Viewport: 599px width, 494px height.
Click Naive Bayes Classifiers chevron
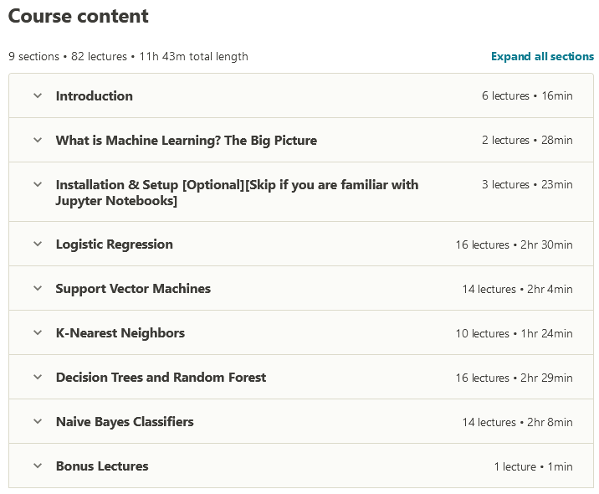pyautogui.click(x=37, y=421)
